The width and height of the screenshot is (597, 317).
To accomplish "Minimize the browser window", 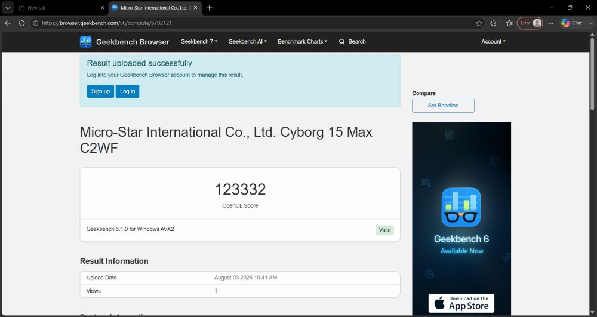I will coord(552,8).
